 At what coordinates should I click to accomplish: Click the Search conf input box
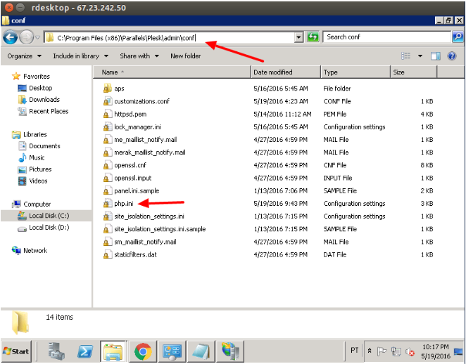point(387,37)
